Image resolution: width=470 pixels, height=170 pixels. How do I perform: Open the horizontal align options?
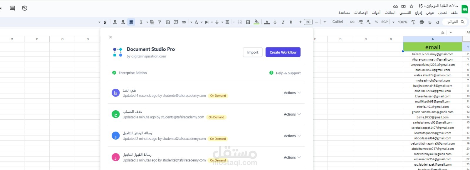pos(227,22)
